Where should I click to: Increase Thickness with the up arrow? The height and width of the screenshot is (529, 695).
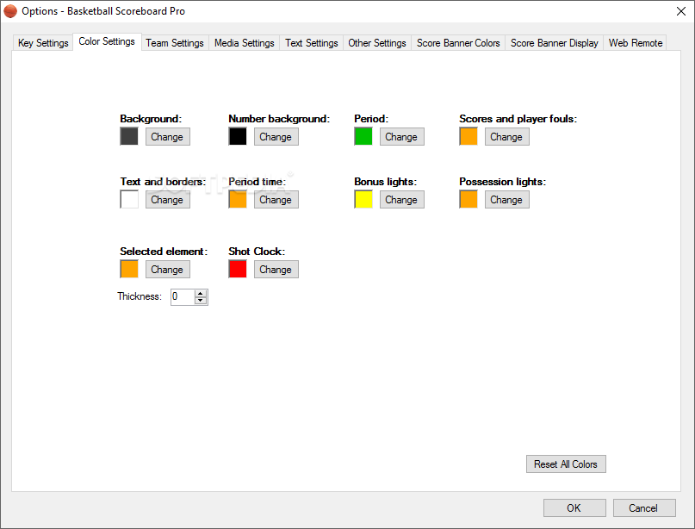[201, 293]
